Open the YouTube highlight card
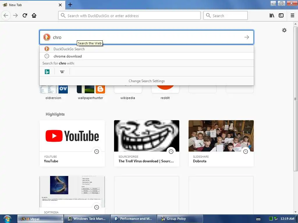Viewport: 298px width, 223px height. [72, 143]
